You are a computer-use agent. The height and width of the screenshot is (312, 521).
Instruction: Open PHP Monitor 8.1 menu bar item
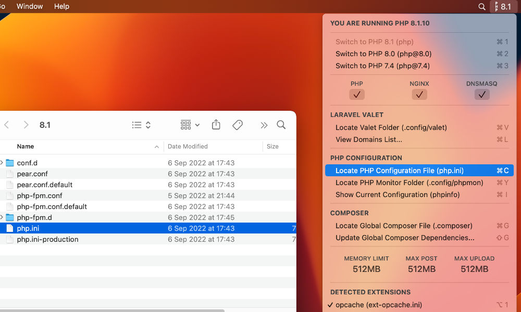pyautogui.click(x=503, y=7)
